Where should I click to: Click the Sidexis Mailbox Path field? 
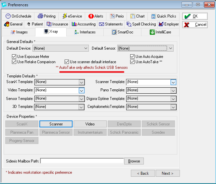[x=82, y=161]
